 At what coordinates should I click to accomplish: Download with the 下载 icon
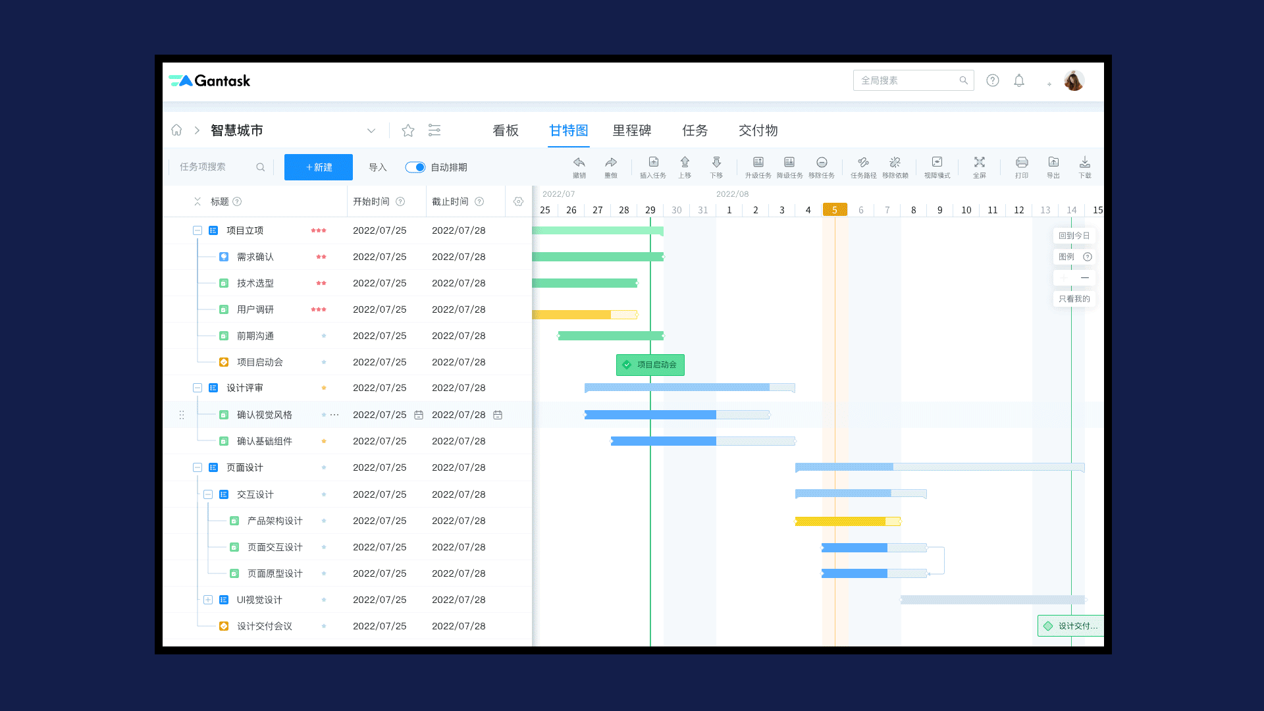(x=1085, y=163)
